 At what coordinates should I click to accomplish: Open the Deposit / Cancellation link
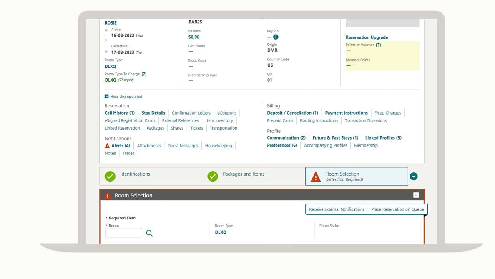tap(292, 113)
